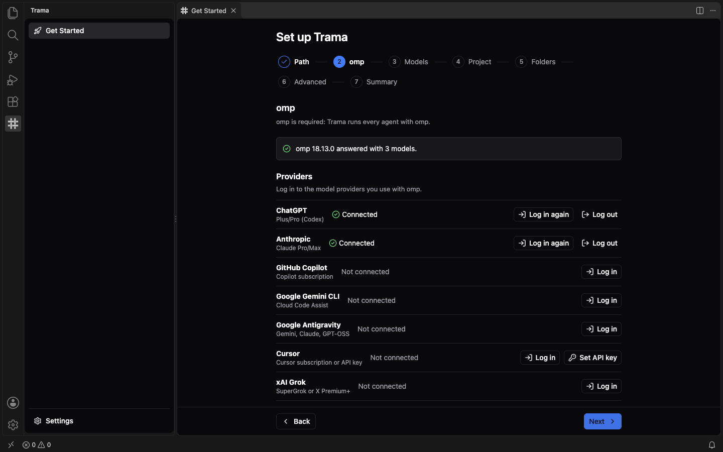Click the Next button
The image size is (723, 452).
coord(602,421)
